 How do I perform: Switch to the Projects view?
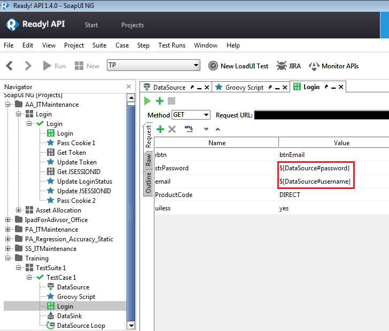pyautogui.click(x=133, y=25)
